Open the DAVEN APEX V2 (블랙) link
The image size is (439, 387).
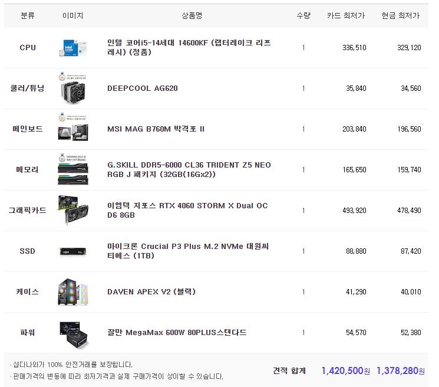click(151, 291)
